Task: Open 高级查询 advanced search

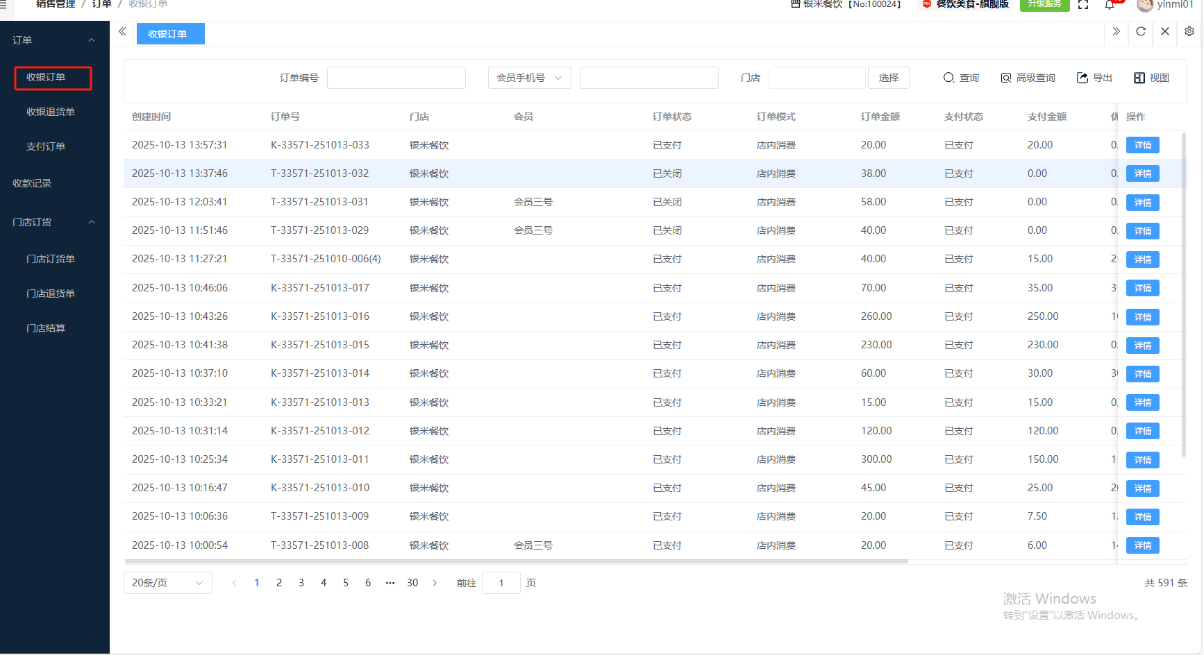Action: 1028,78
